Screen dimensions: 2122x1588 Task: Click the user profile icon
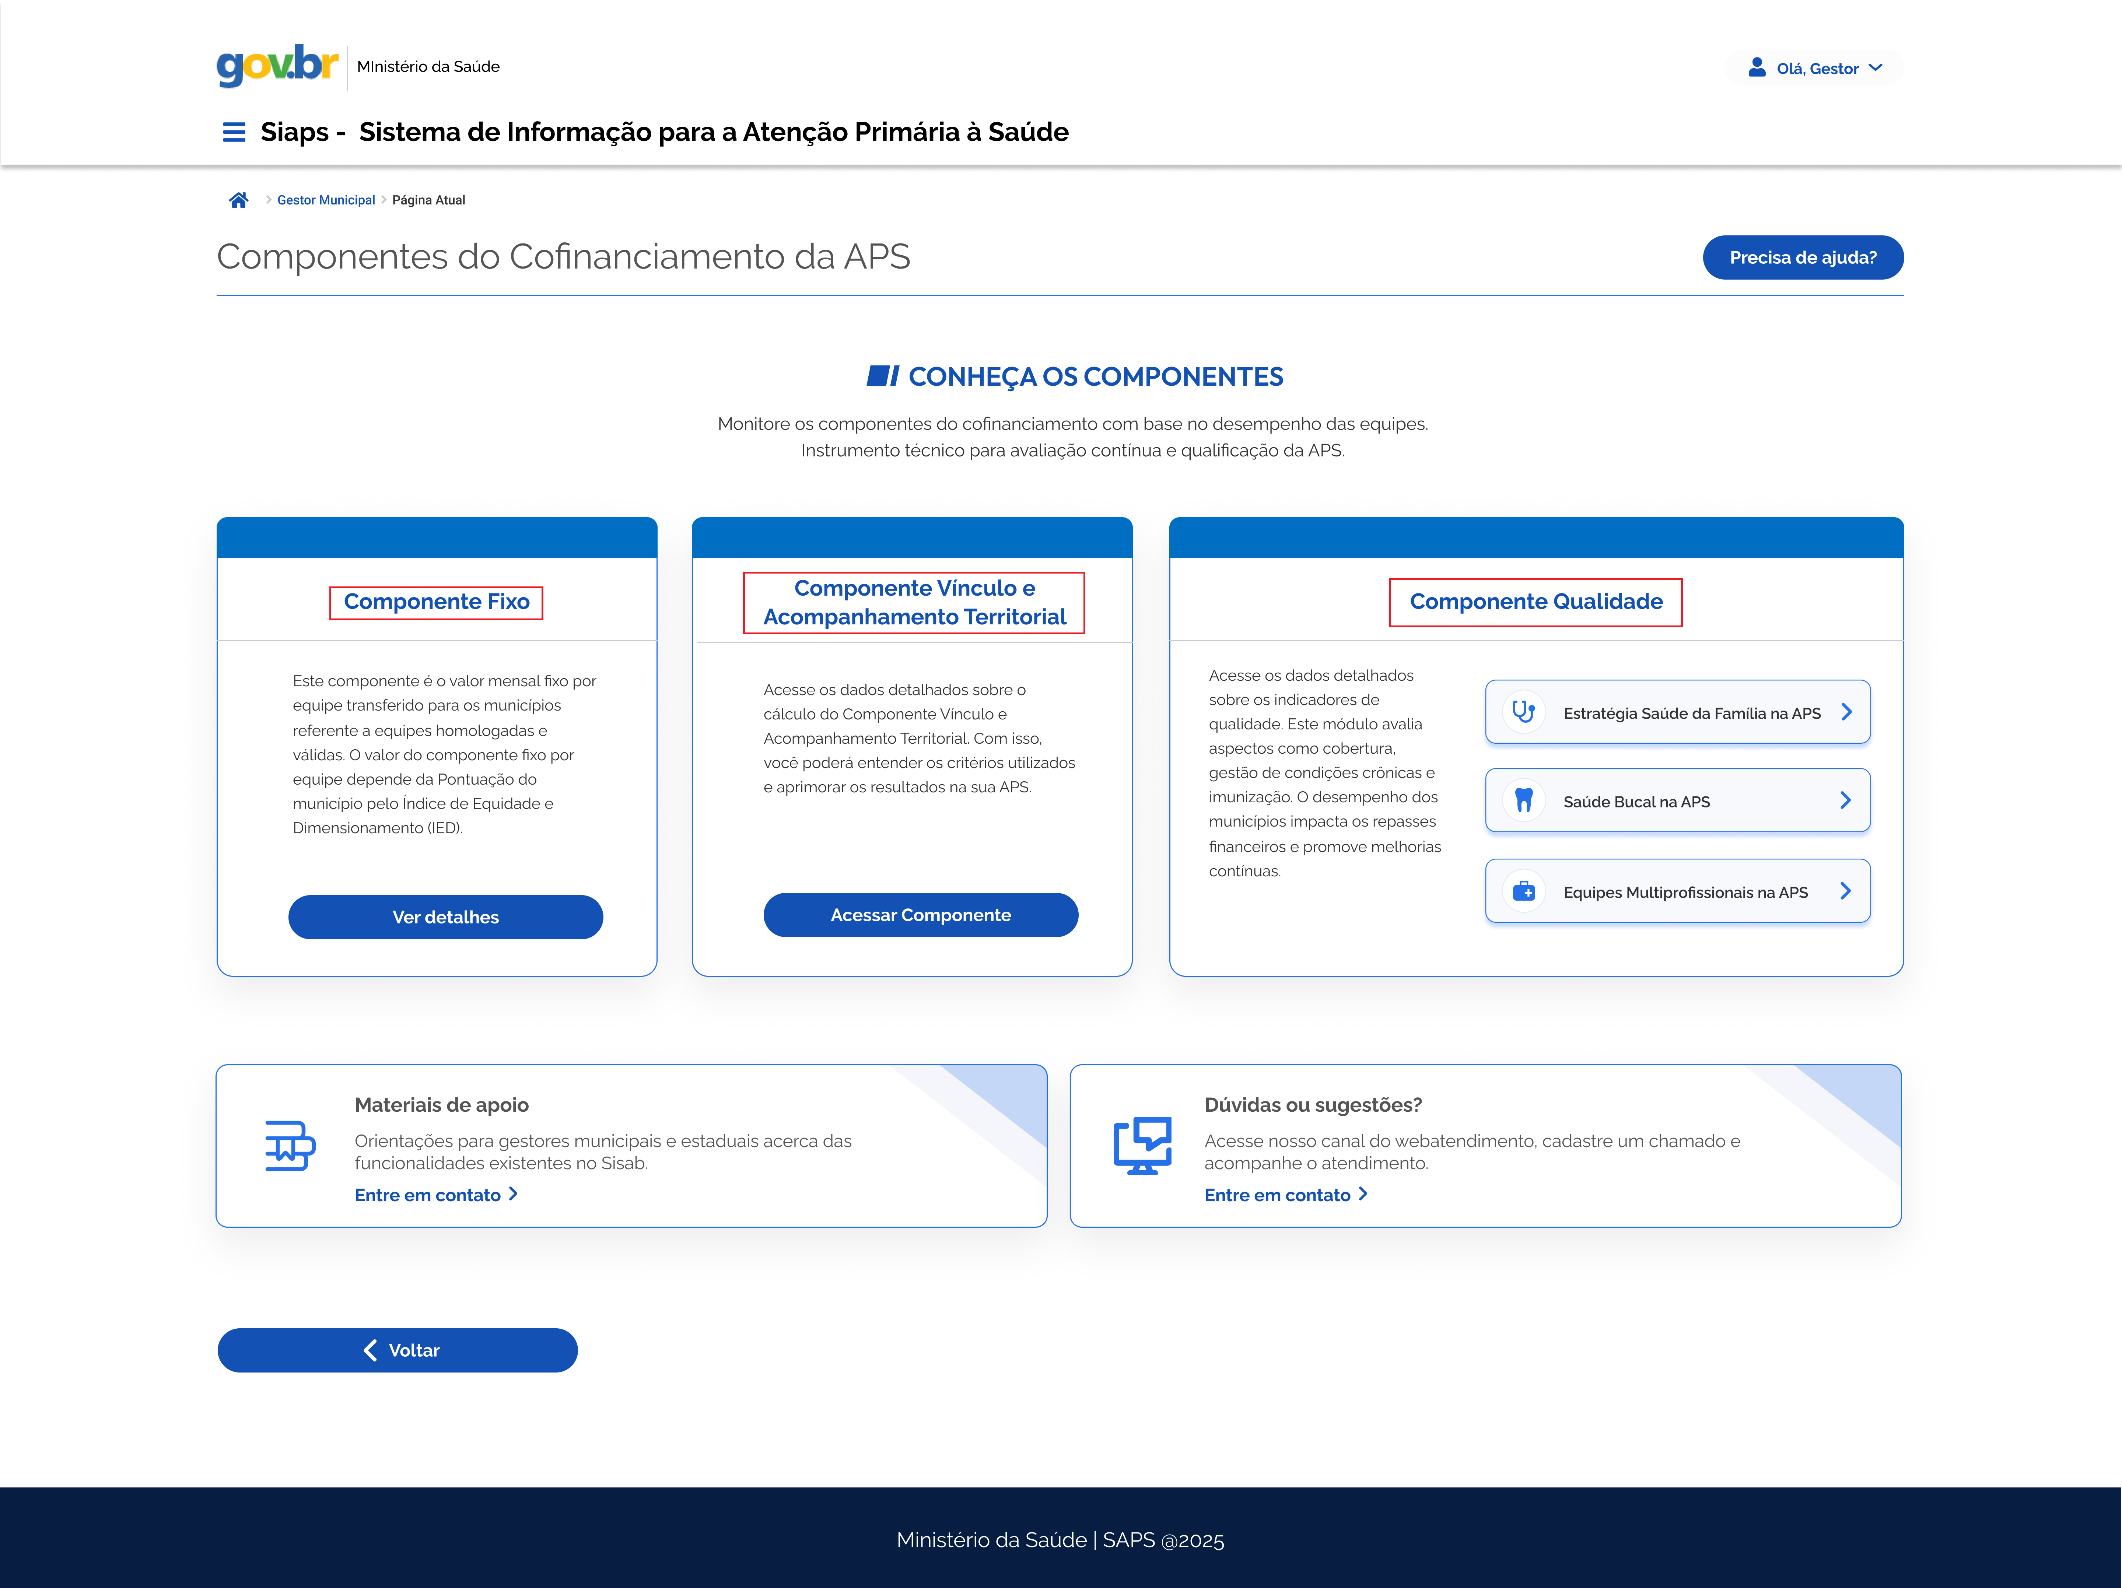tap(1757, 67)
